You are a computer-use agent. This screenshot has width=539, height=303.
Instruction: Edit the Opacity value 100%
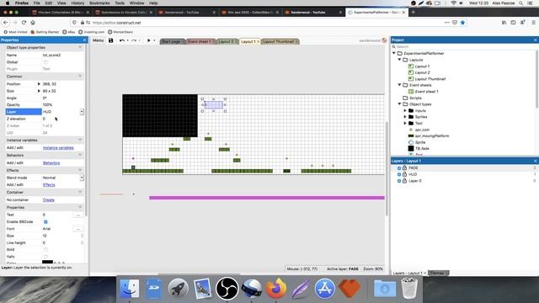63,104
